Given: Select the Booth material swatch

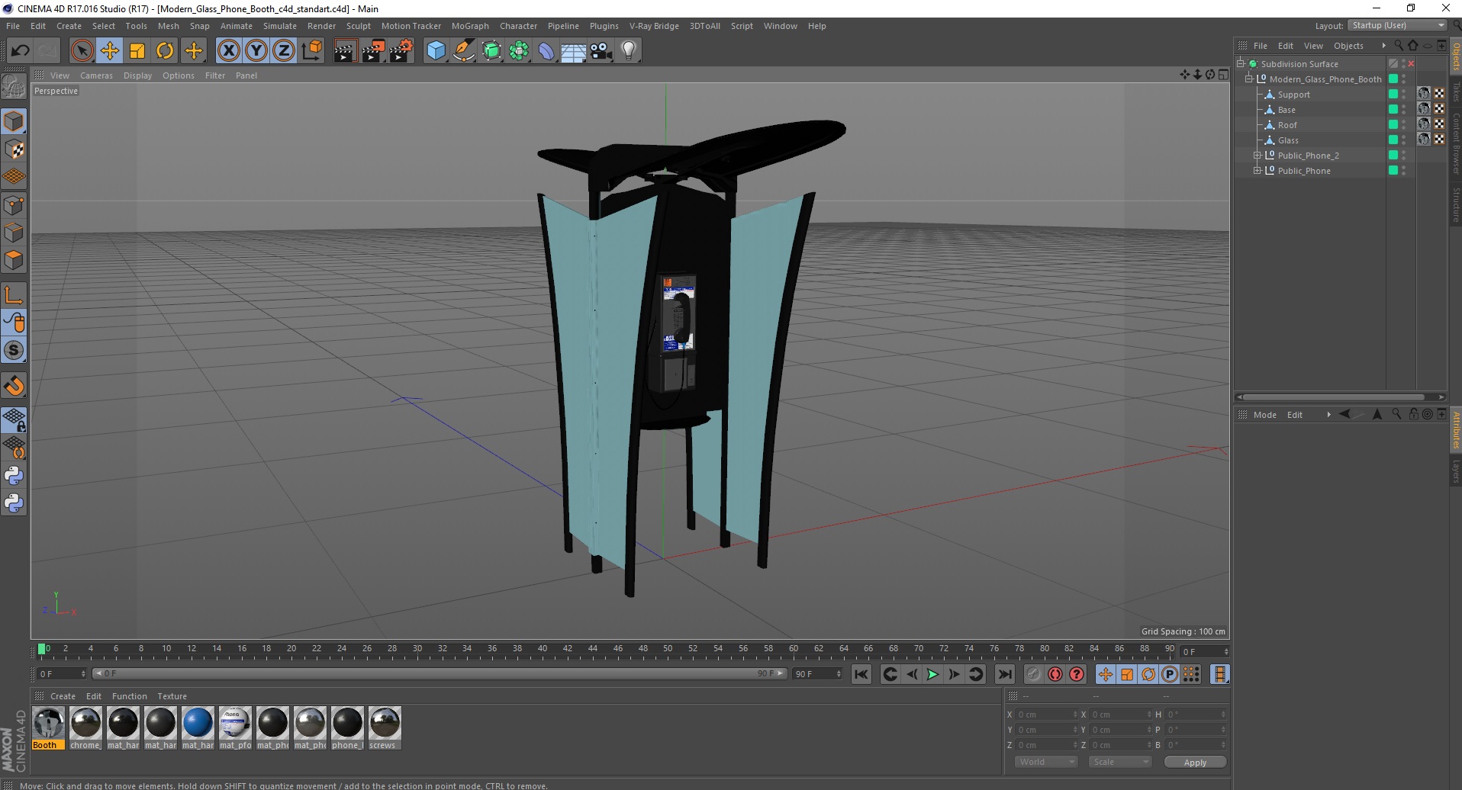Looking at the screenshot, I should coord(49,728).
